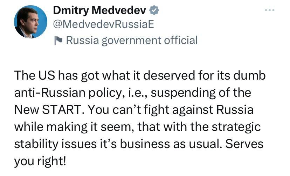Click the word "anti-Russian" in the tweet
This screenshot has height=176, width=290.
click(50, 93)
